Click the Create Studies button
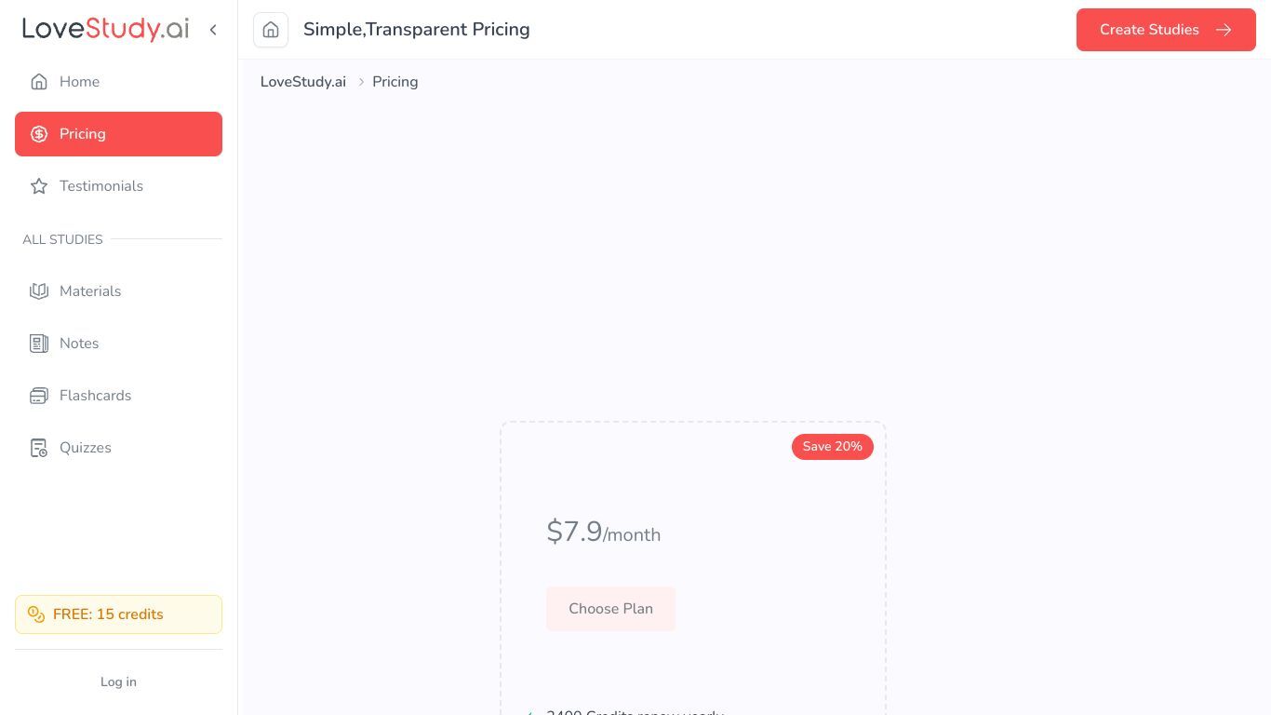1271x715 pixels. pos(1166,30)
